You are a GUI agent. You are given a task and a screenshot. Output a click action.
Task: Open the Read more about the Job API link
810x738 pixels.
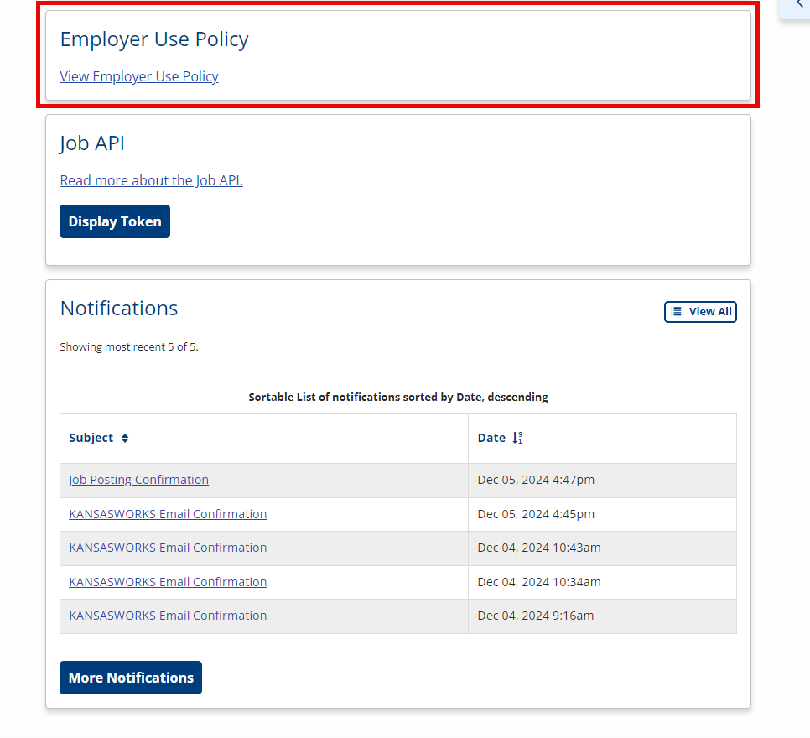tap(152, 180)
